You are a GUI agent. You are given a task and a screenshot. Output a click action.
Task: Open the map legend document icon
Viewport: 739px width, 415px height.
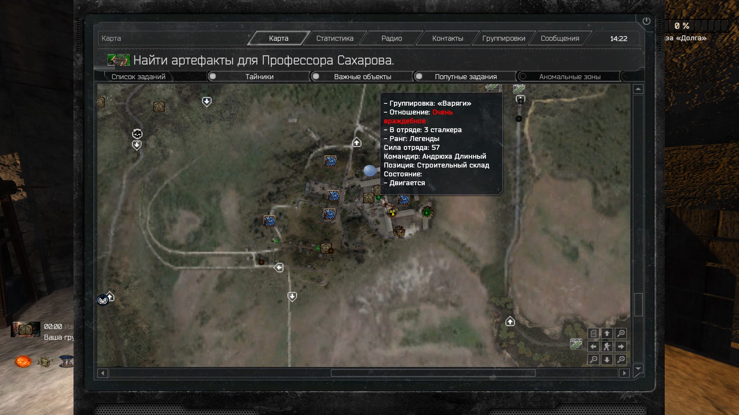coord(594,334)
